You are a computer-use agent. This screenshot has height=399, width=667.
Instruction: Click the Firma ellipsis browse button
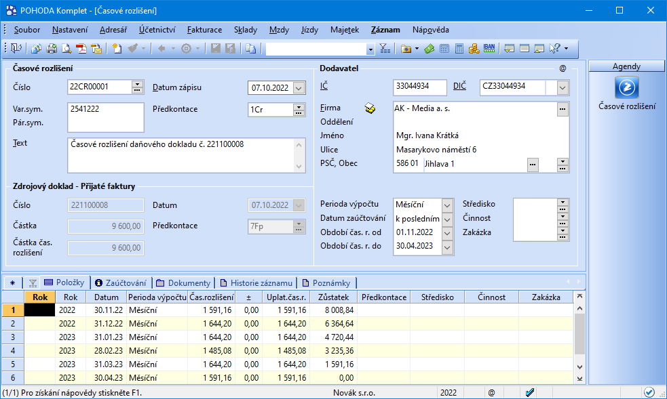(x=563, y=109)
